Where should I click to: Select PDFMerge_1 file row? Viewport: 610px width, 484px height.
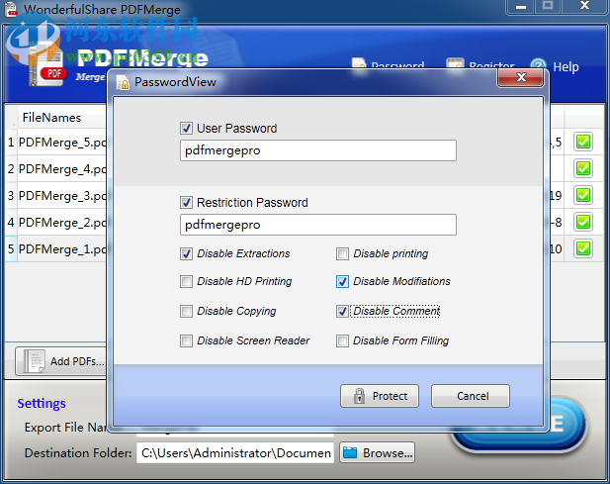pos(56,249)
